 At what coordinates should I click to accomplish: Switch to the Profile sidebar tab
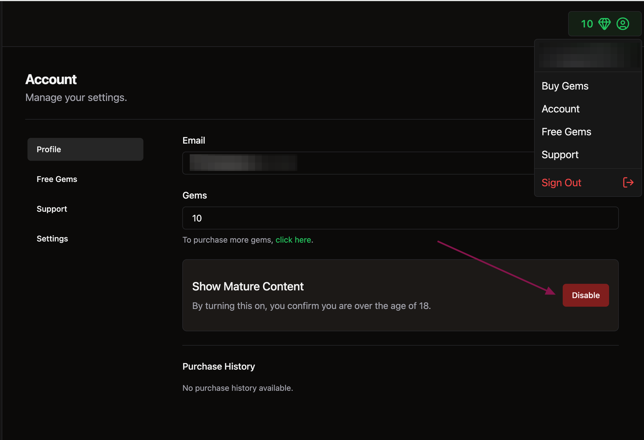tap(85, 149)
